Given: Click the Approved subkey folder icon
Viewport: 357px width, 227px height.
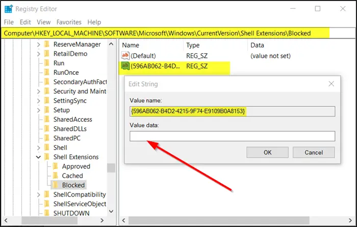Looking at the screenshot, I should tap(55, 166).
